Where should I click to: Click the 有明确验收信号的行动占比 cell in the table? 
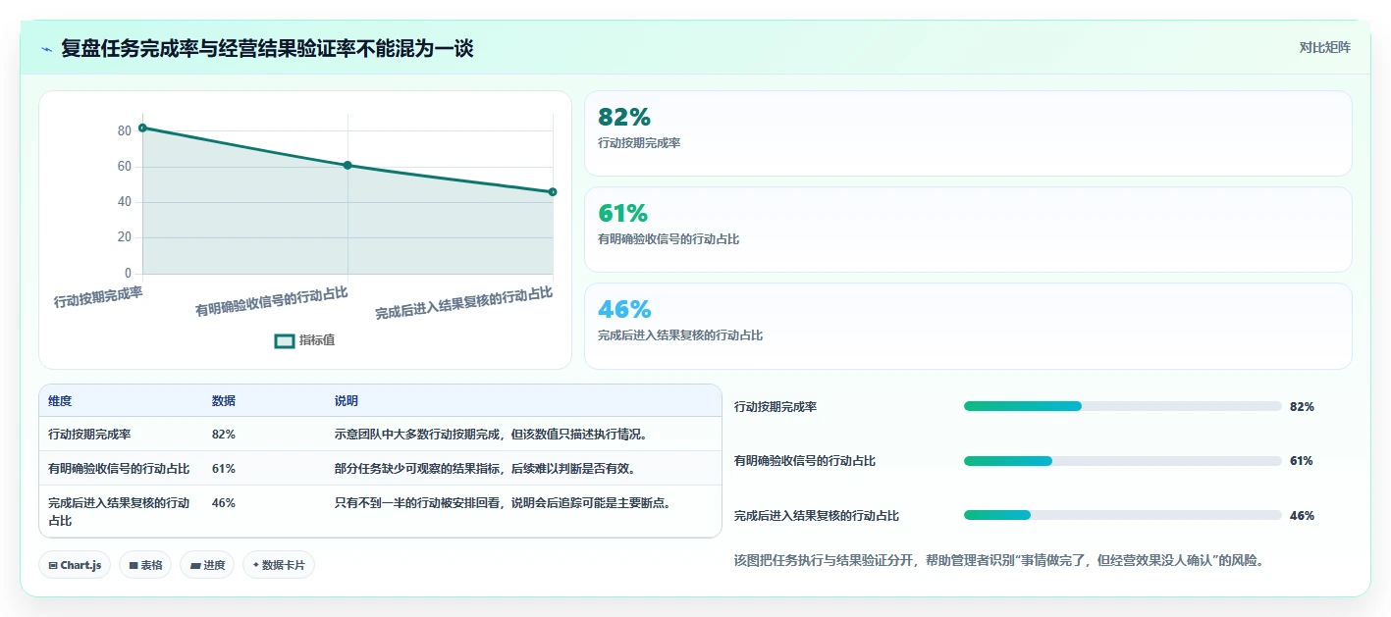click(119, 468)
